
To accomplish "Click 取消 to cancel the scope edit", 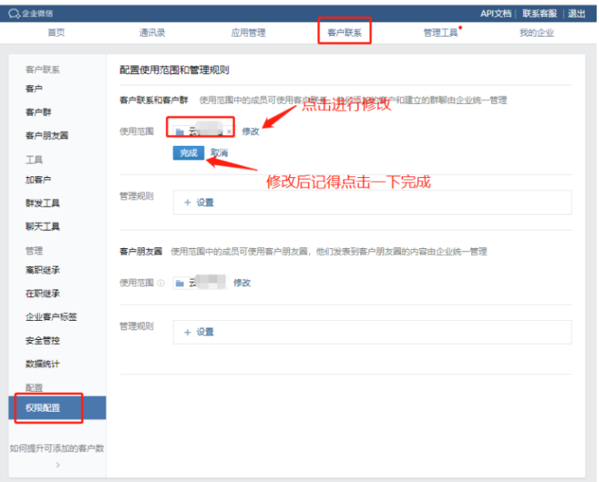I will click(x=219, y=153).
